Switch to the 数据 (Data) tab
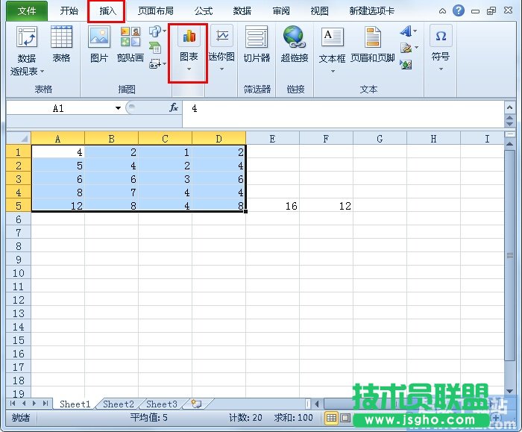522x432 pixels. tap(242, 11)
